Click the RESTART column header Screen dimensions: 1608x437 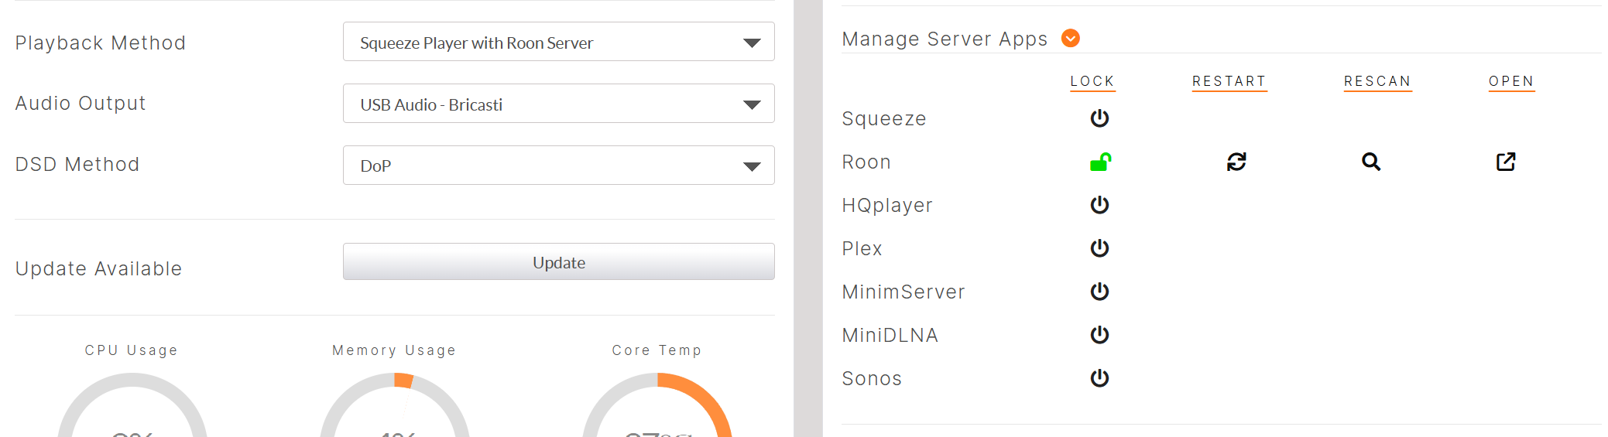point(1229,82)
